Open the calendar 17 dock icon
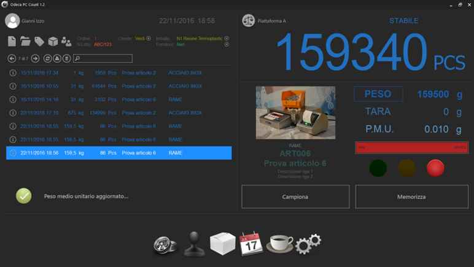Screen dimensions: 474x267 (251, 244)
